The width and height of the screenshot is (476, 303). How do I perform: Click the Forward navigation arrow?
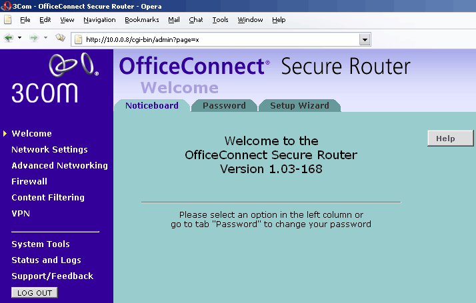click(33, 38)
